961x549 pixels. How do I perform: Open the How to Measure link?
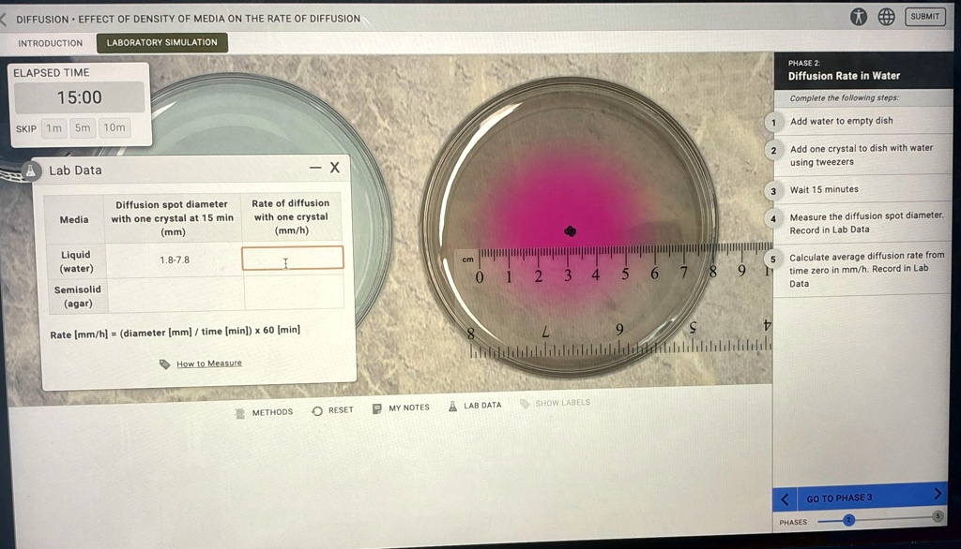[x=208, y=362]
